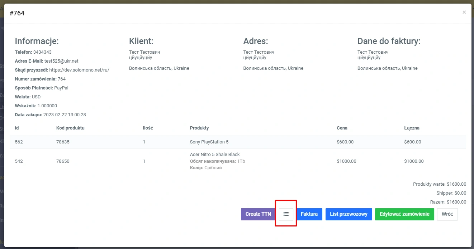Click the list icon button beside Create TTN
Screen dimensions: 474x249
pos(286,214)
